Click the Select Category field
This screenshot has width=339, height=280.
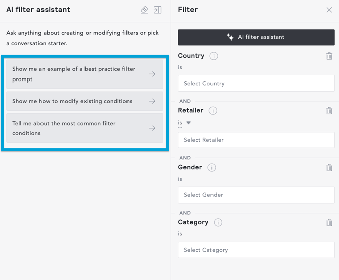(256, 250)
